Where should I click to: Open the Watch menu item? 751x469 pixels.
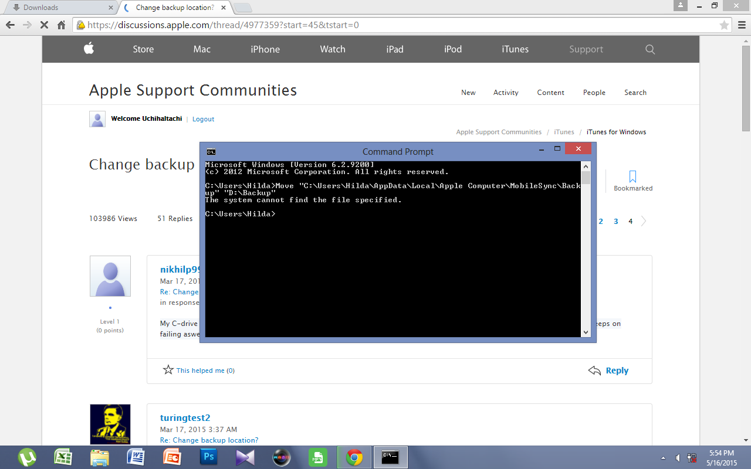pyautogui.click(x=333, y=49)
